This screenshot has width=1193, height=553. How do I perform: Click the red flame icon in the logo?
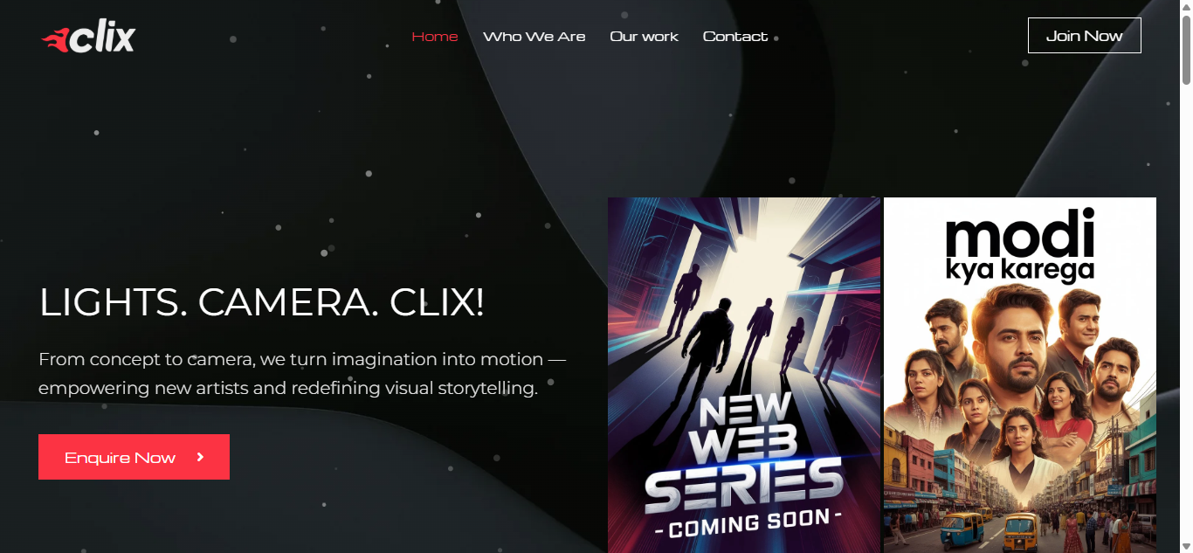click(x=55, y=39)
